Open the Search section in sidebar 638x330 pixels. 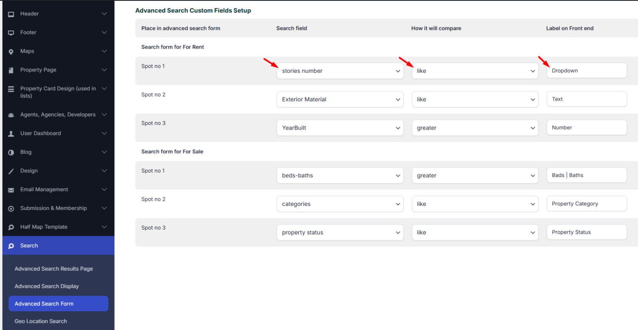pos(58,245)
